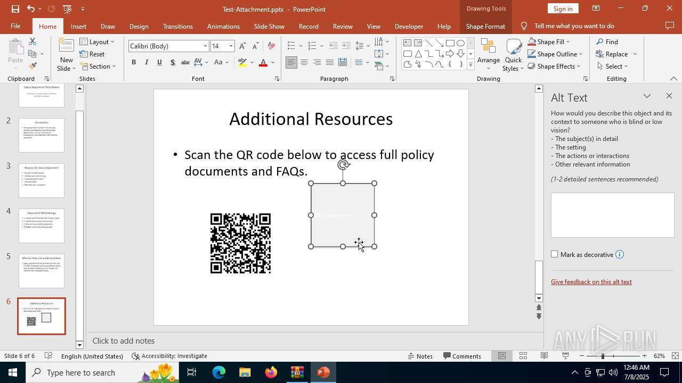Click the Find magnifier button
Image resolution: width=682 pixels, height=383 pixels.
[607, 41]
